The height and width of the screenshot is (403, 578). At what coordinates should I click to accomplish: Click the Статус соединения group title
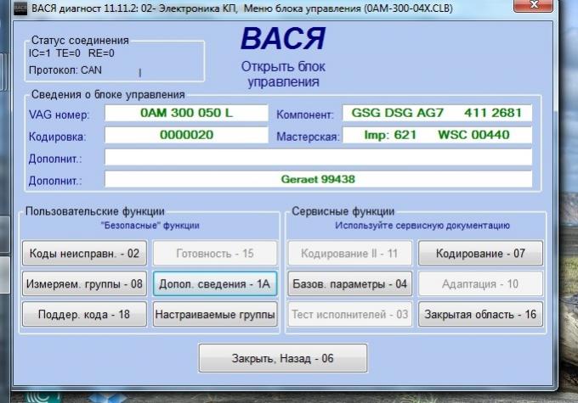click(x=80, y=40)
